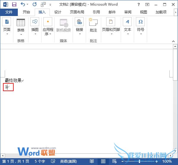Switch to Web Layout view
The image size is (178, 165).
[x=114, y=161]
